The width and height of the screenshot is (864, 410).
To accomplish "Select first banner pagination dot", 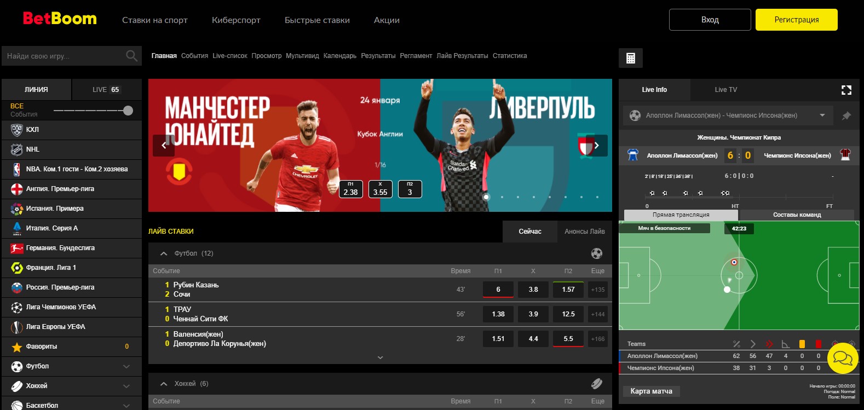I will click(x=486, y=197).
